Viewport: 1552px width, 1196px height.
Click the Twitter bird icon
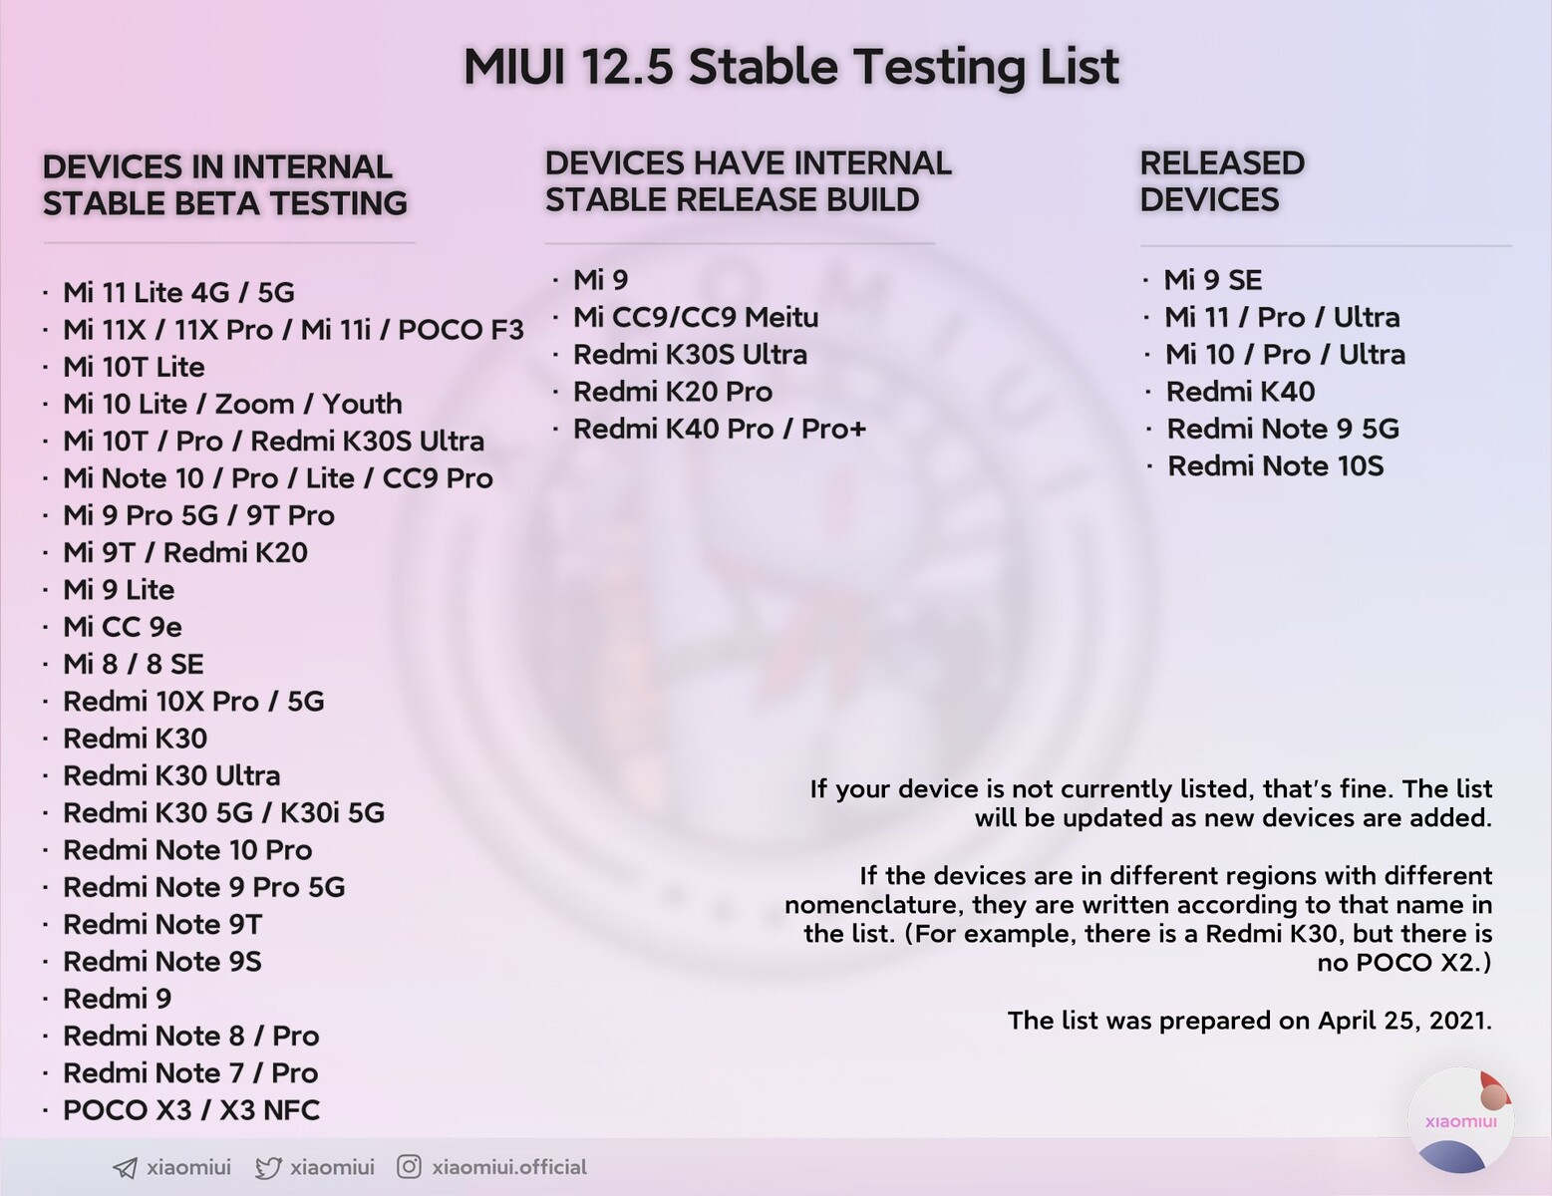tap(268, 1167)
